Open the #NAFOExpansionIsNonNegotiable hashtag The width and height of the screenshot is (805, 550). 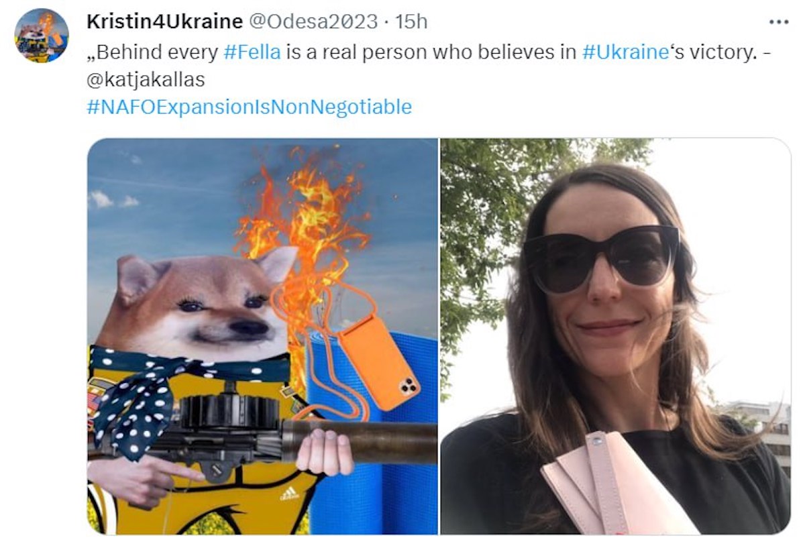tap(249, 106)
